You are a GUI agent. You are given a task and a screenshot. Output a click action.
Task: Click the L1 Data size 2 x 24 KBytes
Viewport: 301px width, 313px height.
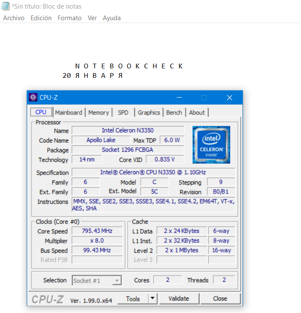[182, 231]
